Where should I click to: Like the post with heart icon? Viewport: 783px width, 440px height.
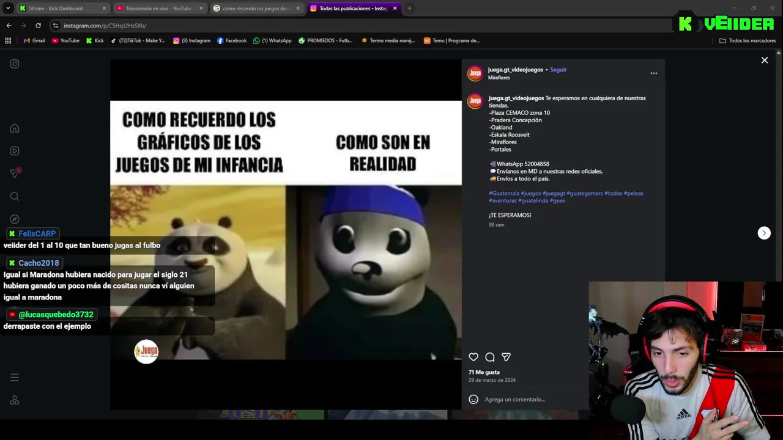click(x=473, y=357)
